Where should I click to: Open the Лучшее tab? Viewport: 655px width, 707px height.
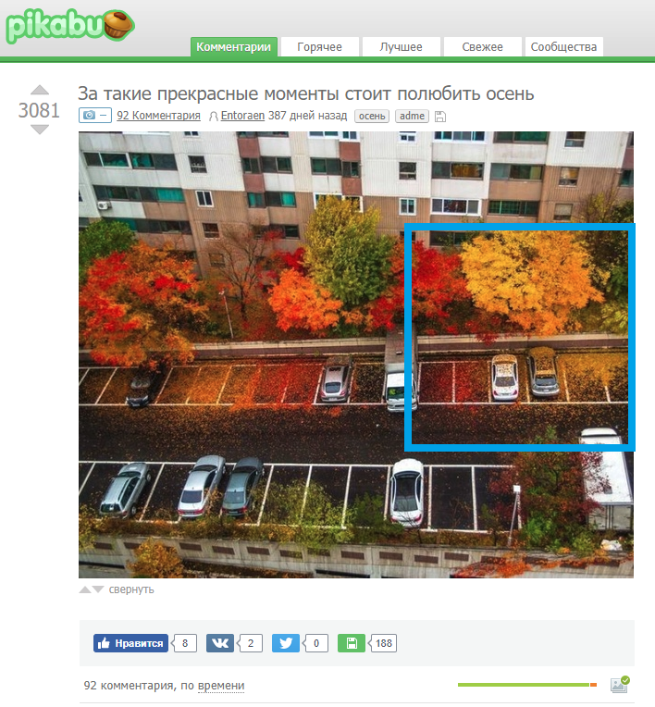coord(401,47)
